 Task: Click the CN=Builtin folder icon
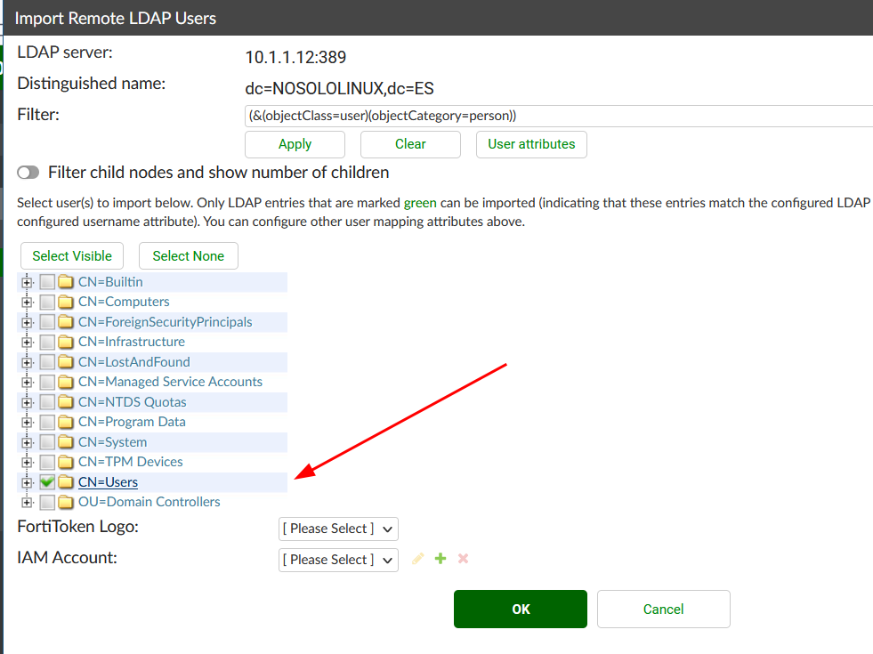click(66, 282)
